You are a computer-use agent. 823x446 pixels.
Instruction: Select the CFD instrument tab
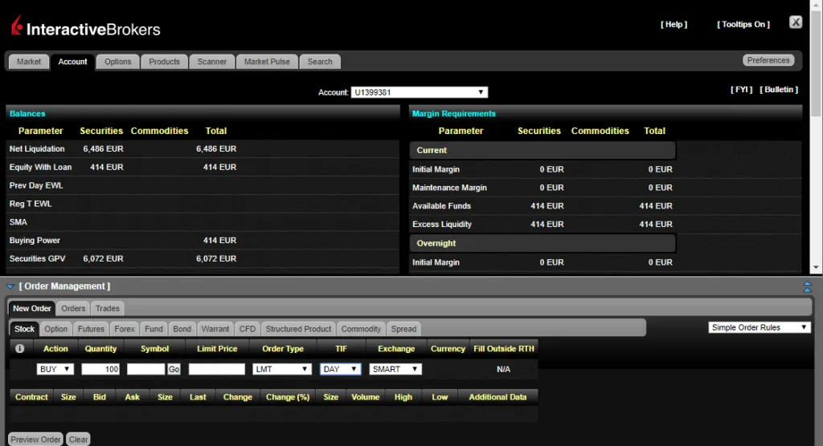(x=248, y=329)
